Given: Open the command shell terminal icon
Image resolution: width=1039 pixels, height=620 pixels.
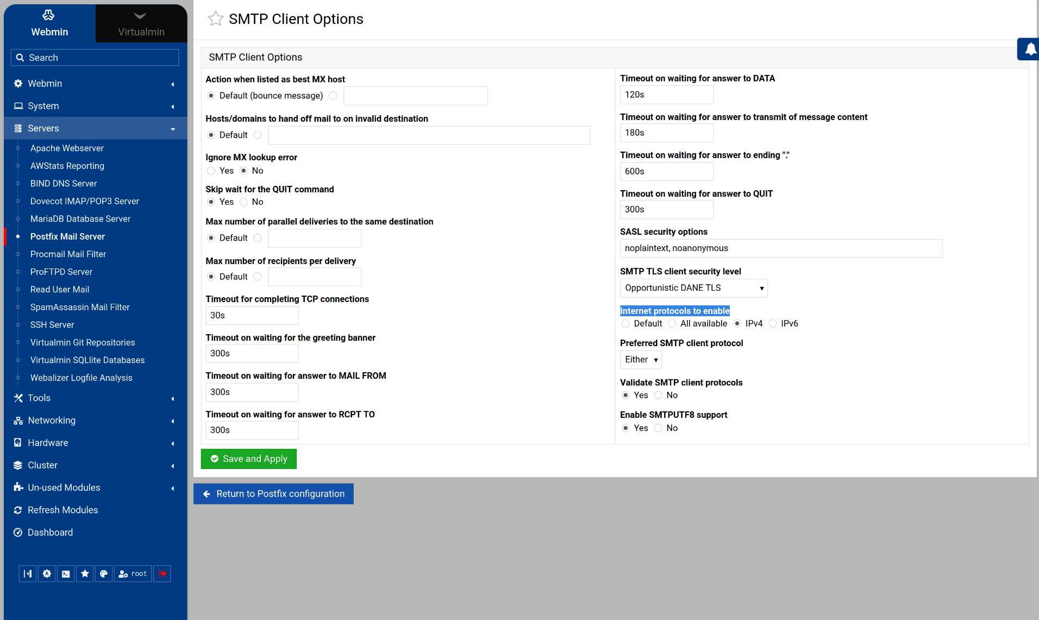Looking at the screenshot, I should click(66, 574).
